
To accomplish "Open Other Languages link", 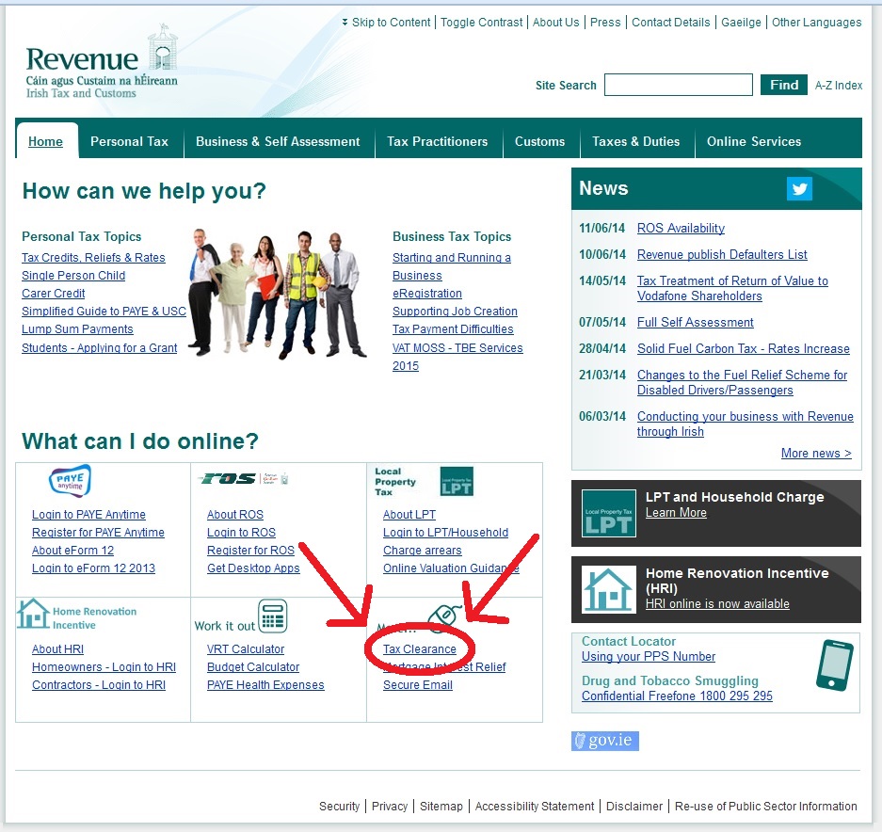I will coord(816,23).
